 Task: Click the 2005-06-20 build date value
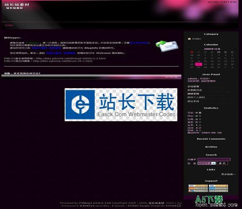pos(211,133)
